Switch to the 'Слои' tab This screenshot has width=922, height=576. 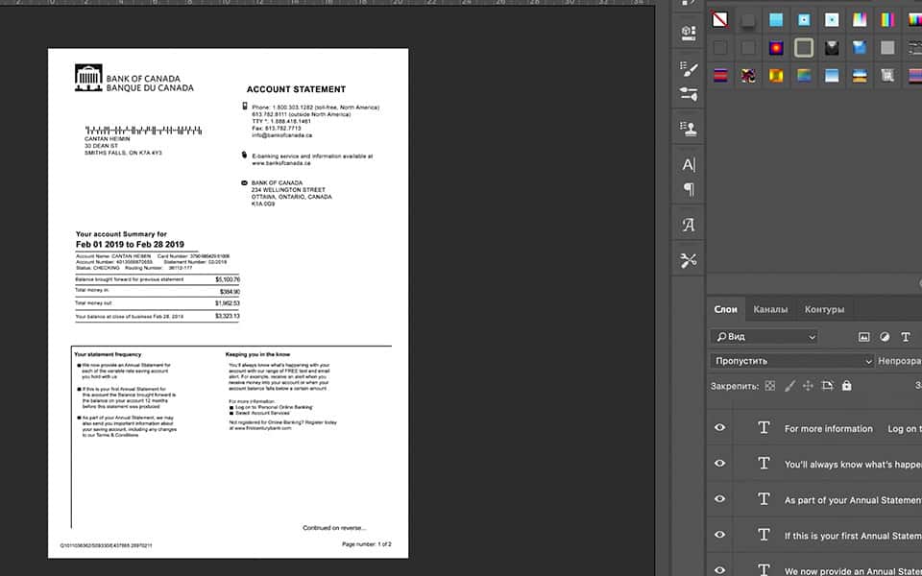726,309
